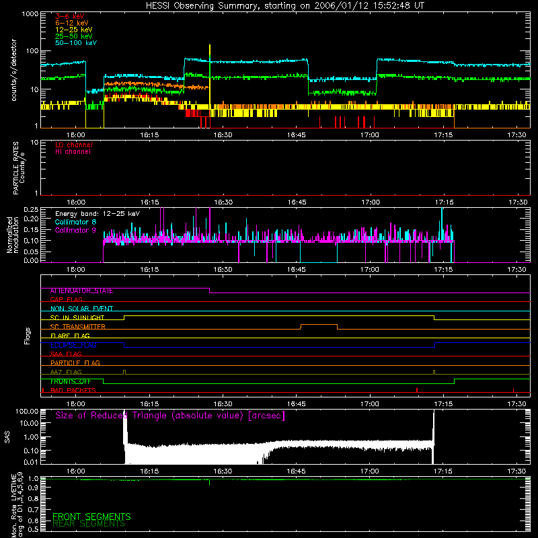This screenshot has width=538, height=538.
Task: Click the SAA_FLAG label
Action: click(x=66, y=354)
